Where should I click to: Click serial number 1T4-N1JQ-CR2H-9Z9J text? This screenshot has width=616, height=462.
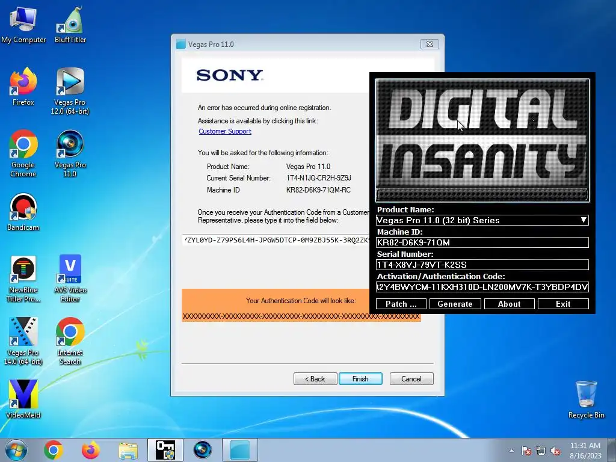tap(319, 178)
